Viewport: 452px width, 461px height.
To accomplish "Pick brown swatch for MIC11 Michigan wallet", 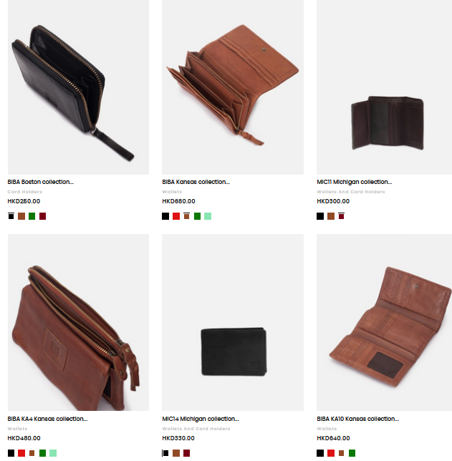I will [331, 216].
